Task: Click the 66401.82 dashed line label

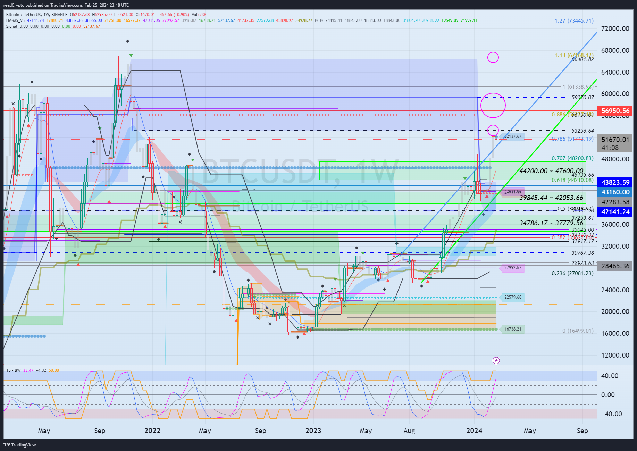Action: coord(583,59)
